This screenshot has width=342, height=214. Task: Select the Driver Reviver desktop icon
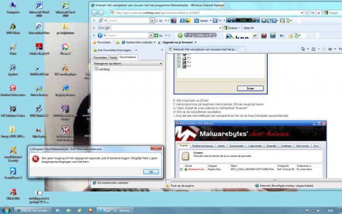pyautogui.click(x=39, y=90)
